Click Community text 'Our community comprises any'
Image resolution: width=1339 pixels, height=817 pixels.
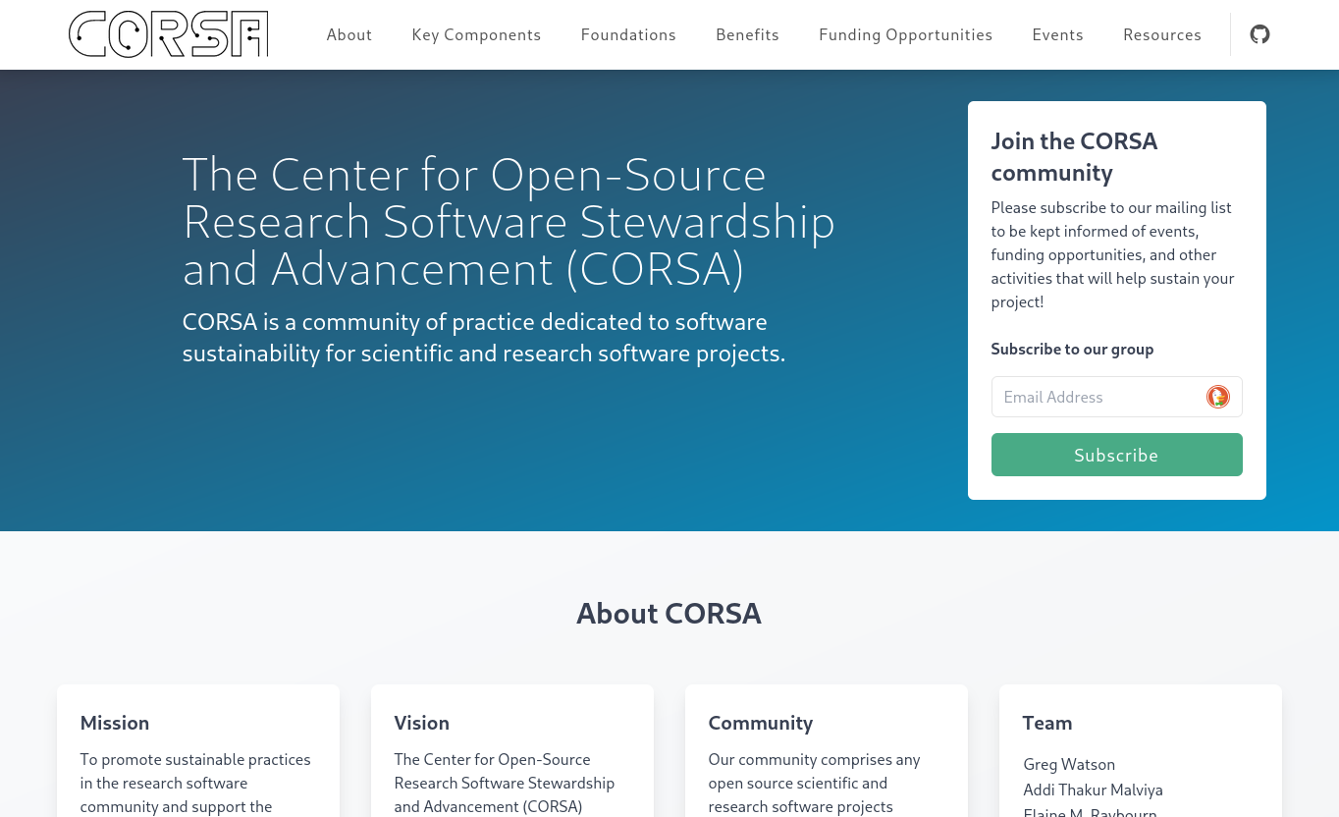click(x=814, y=759)
